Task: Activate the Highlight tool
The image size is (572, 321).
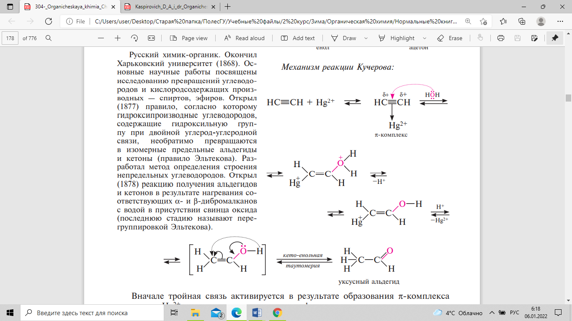Action: pos(397,38)
